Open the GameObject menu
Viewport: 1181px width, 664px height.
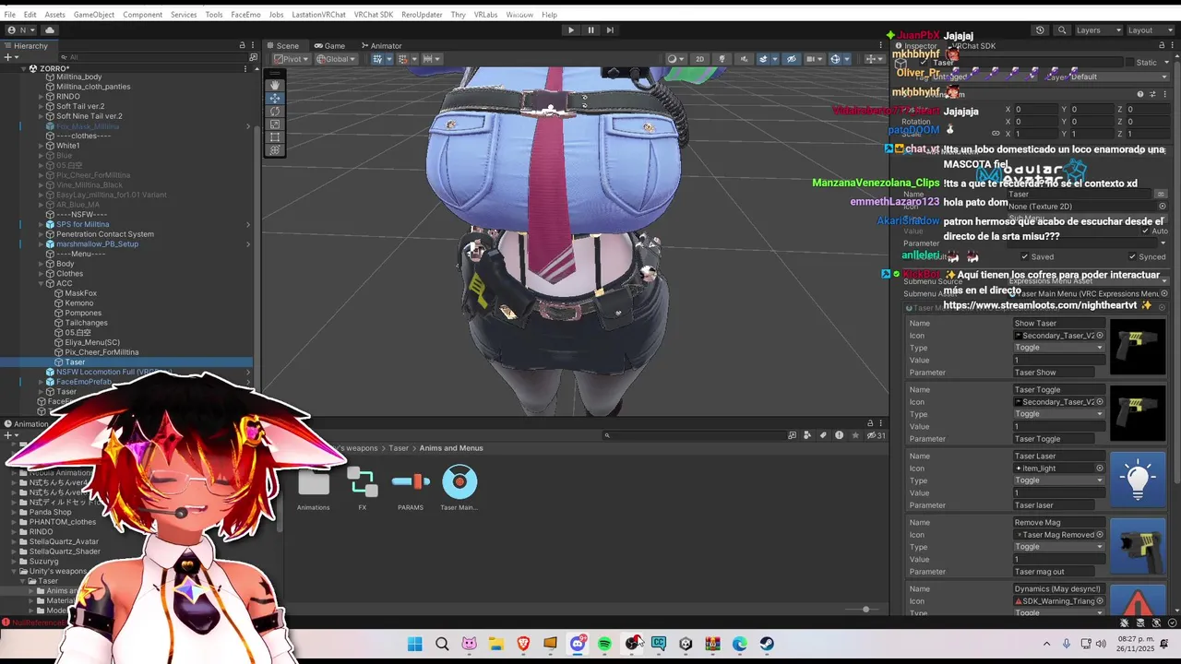(x=94, y=15)
